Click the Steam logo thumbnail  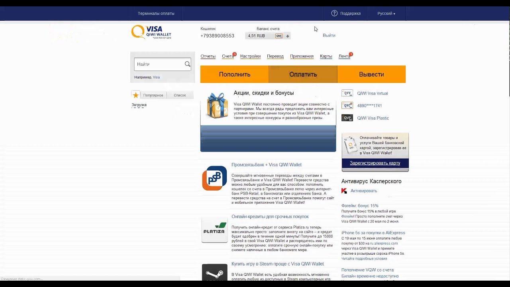[214, 272]
